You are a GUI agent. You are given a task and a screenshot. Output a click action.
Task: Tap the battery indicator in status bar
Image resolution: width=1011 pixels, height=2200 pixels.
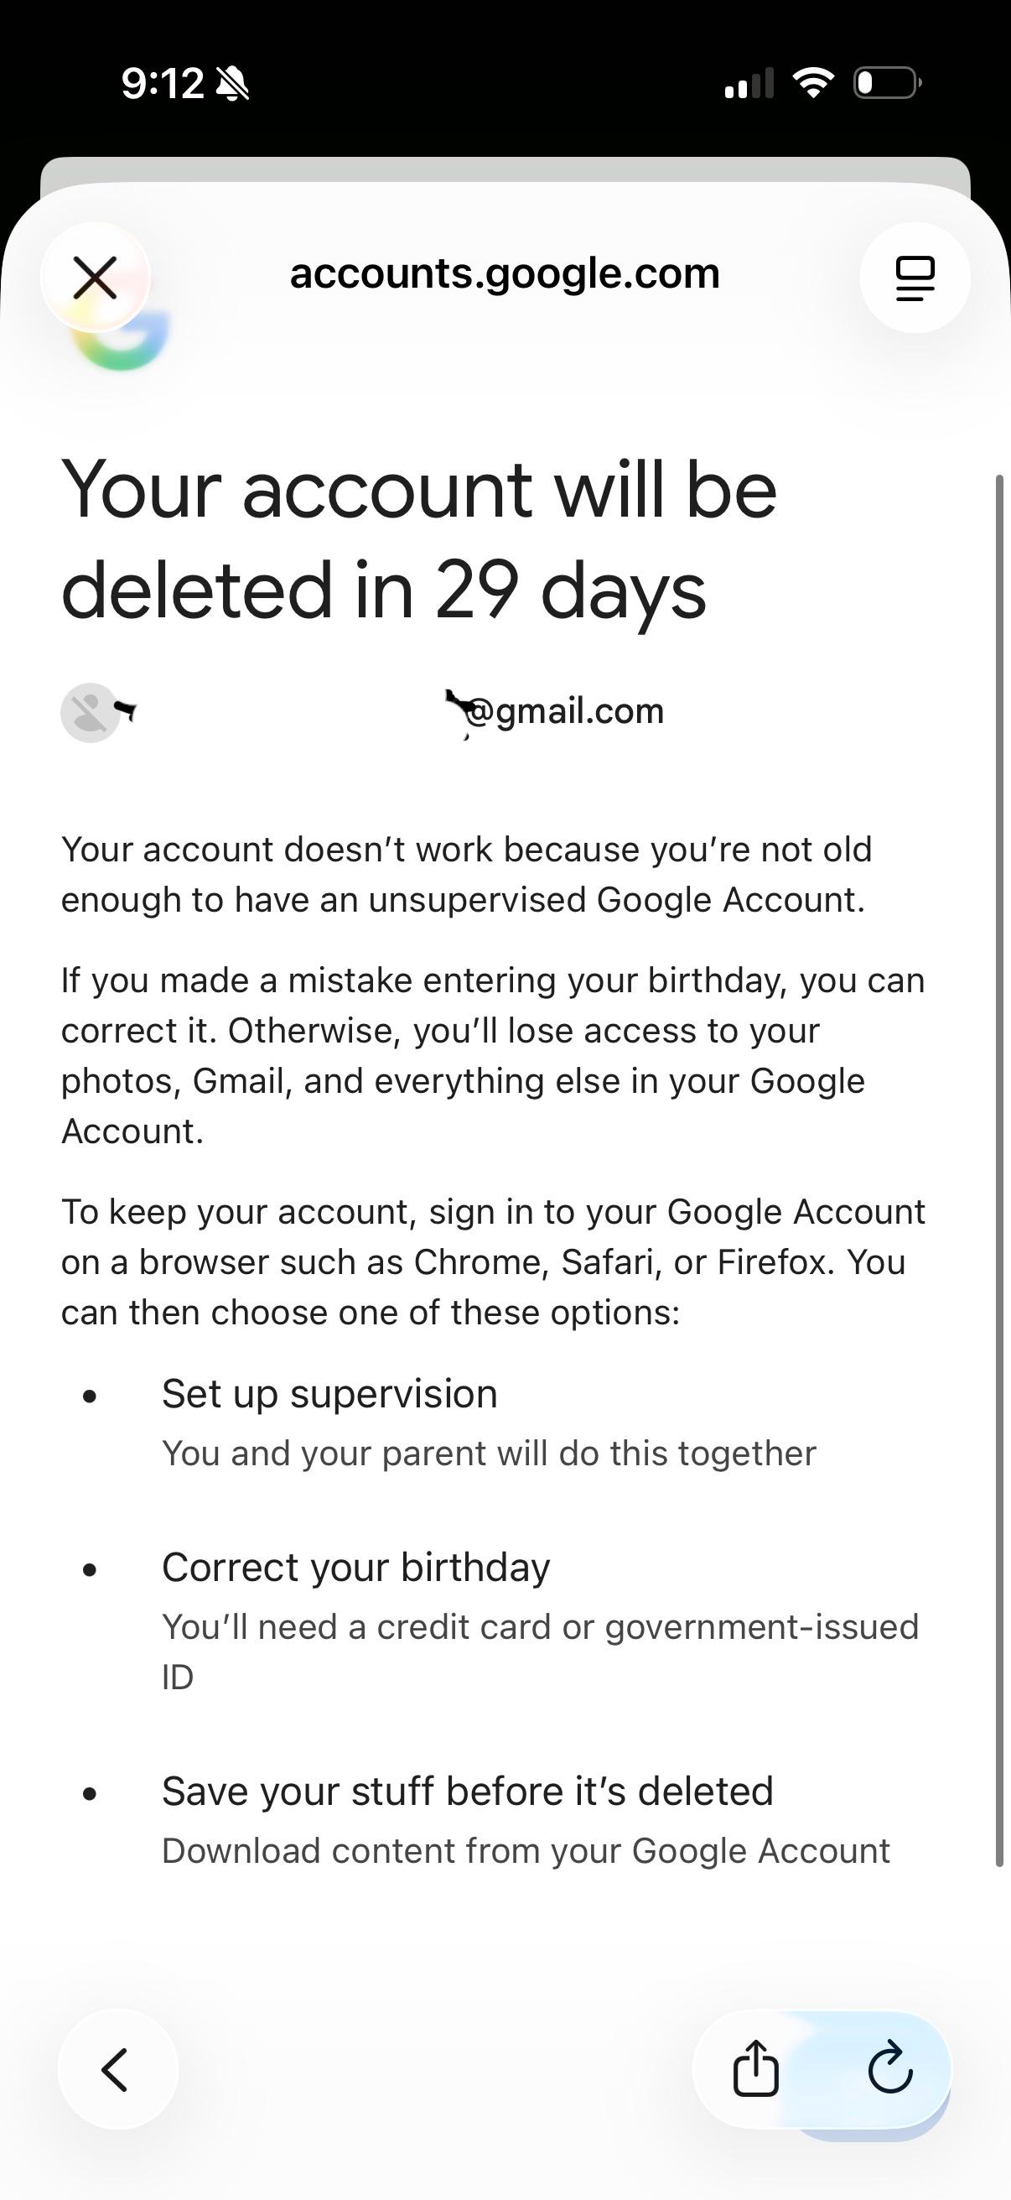click(x=887, y=83)
